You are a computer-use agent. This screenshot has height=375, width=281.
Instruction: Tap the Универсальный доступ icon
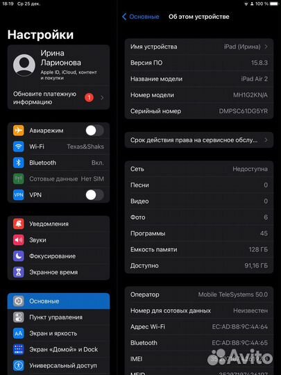19,365
